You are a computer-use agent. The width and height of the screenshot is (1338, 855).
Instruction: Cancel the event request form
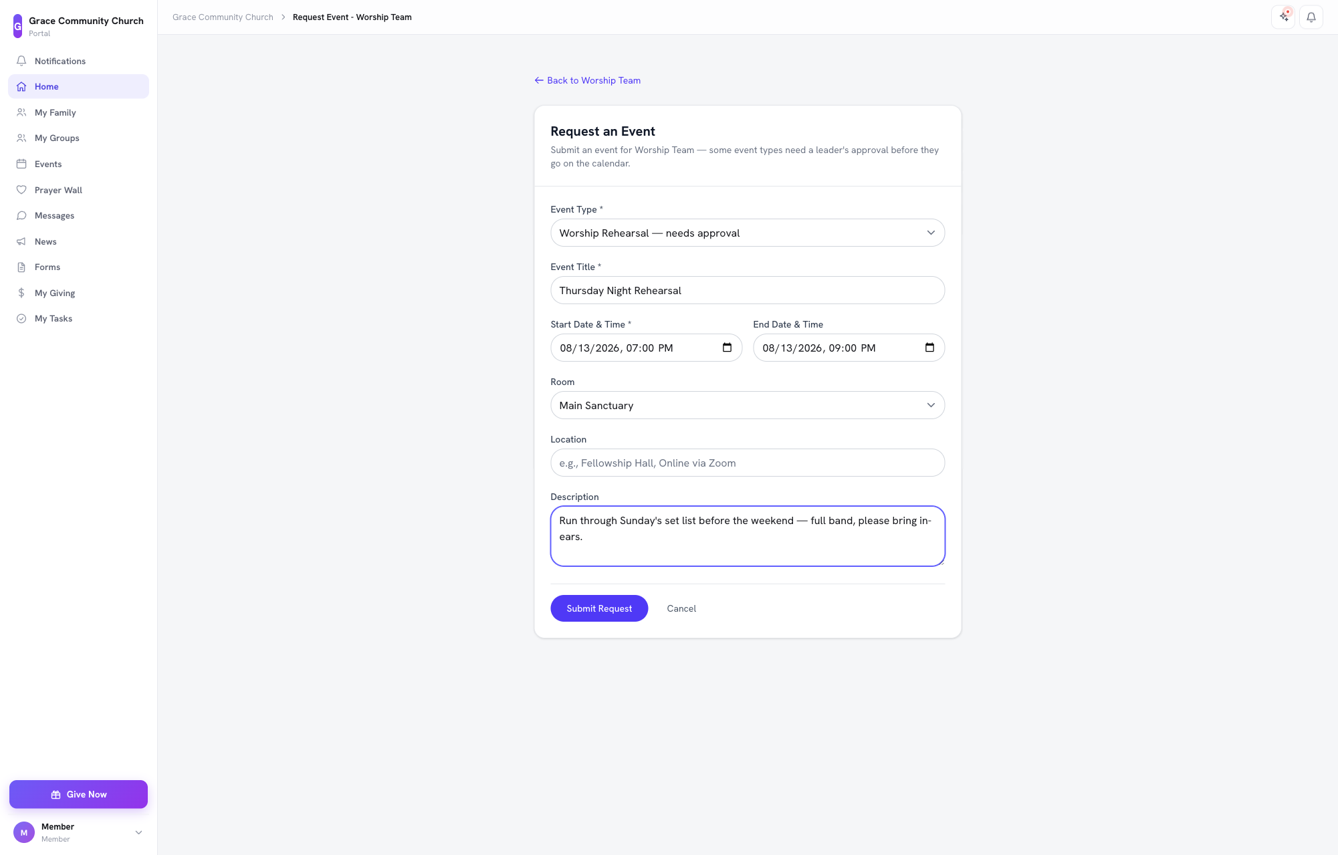tap(681, 608)
